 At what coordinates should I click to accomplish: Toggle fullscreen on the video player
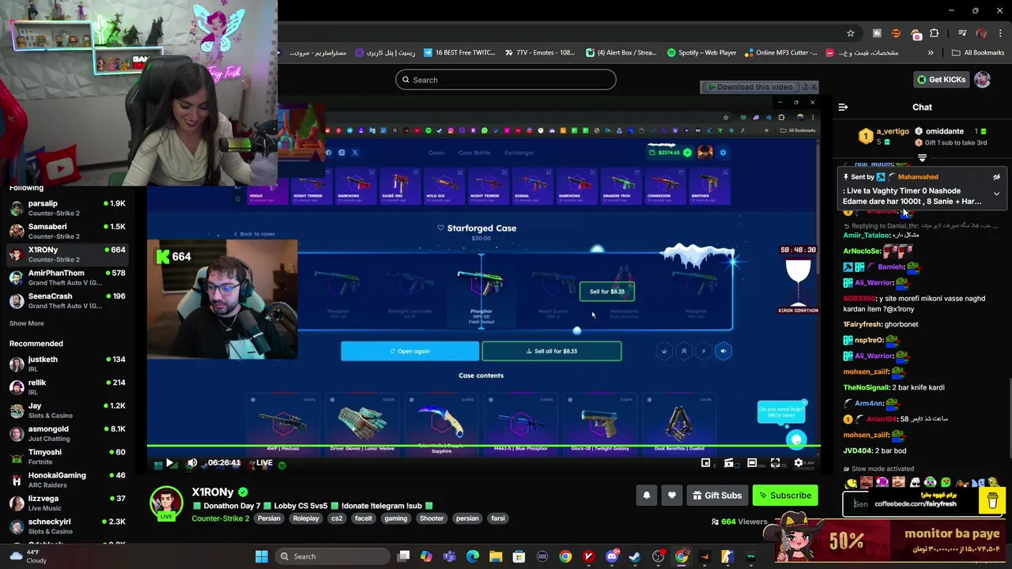click(776, 463)
